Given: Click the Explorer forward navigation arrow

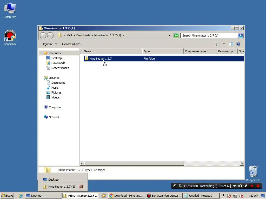Looking at the screenshot, I should pyautogui.click(x=50, y=35).
